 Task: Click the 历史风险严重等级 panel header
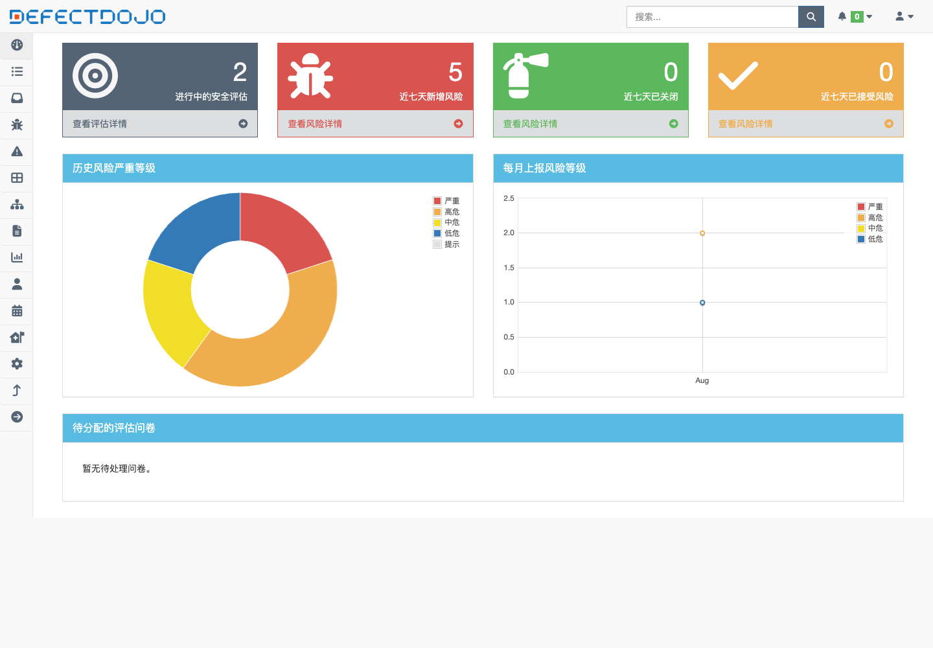pyautogui.click(x=268, y=168)
